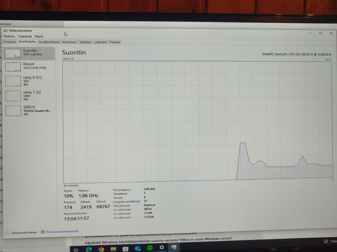This screenshot has width=337, height=252.
Task: Click the Loogiset suorittimet value 12
Action: coord(145,201)
